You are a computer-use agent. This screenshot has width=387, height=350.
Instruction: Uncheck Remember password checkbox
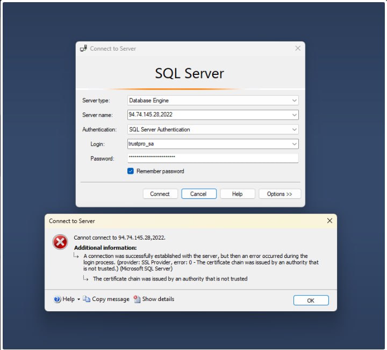tap(131, 171)
